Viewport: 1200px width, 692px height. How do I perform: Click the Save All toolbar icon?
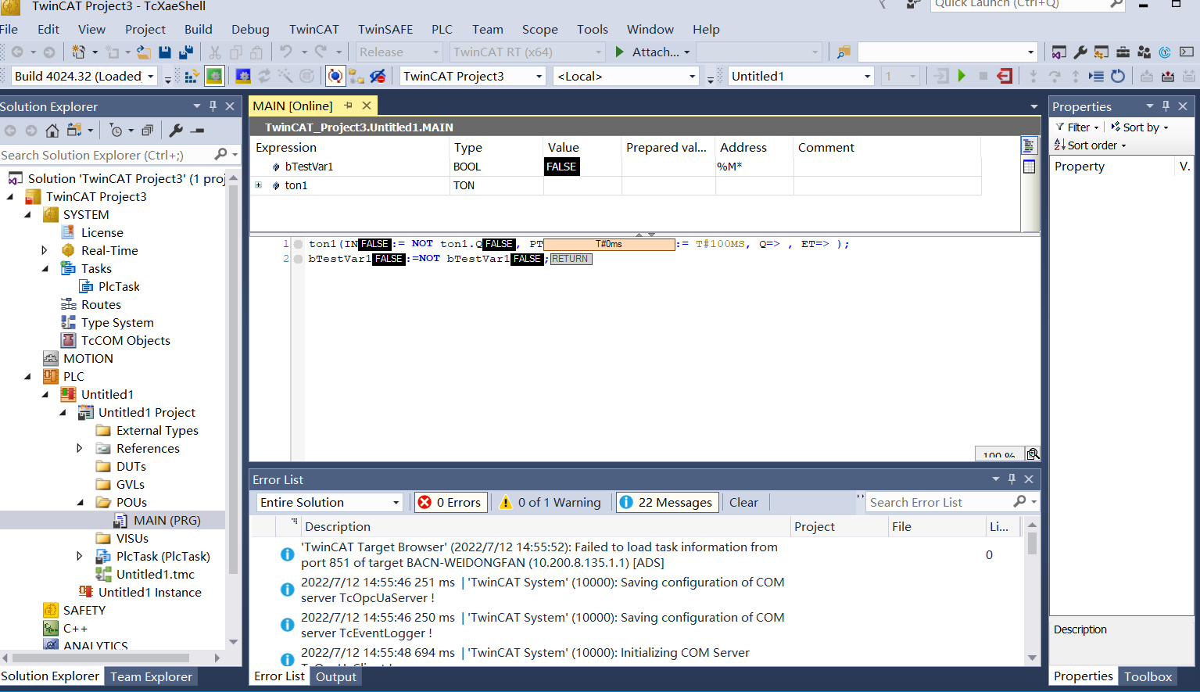pyautogui.click(x=185, y=52)
